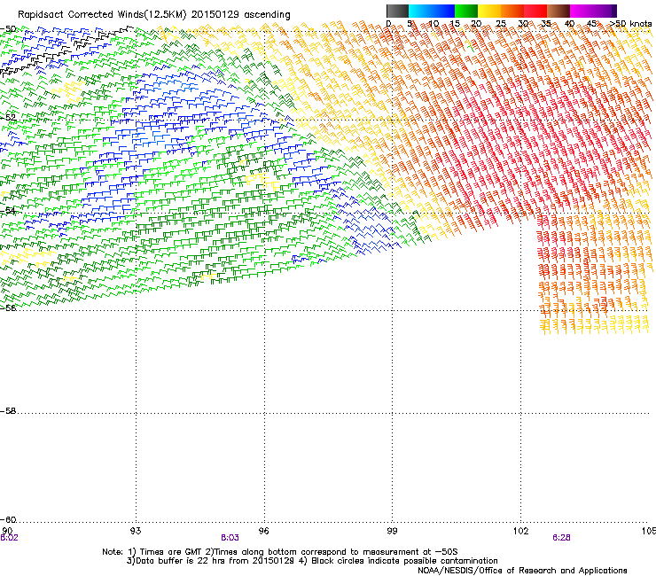Click the date '20150129 ascending' in title
The height and width of the screenshot is (576, 656).
[240, 15]
